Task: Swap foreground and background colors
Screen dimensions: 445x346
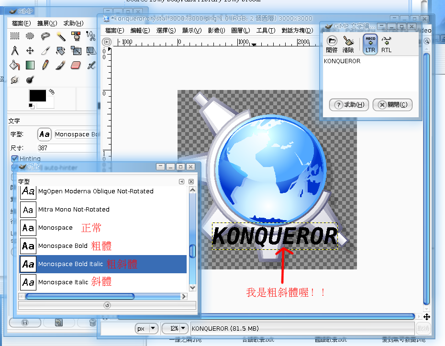Action: [x=52, y=92]
